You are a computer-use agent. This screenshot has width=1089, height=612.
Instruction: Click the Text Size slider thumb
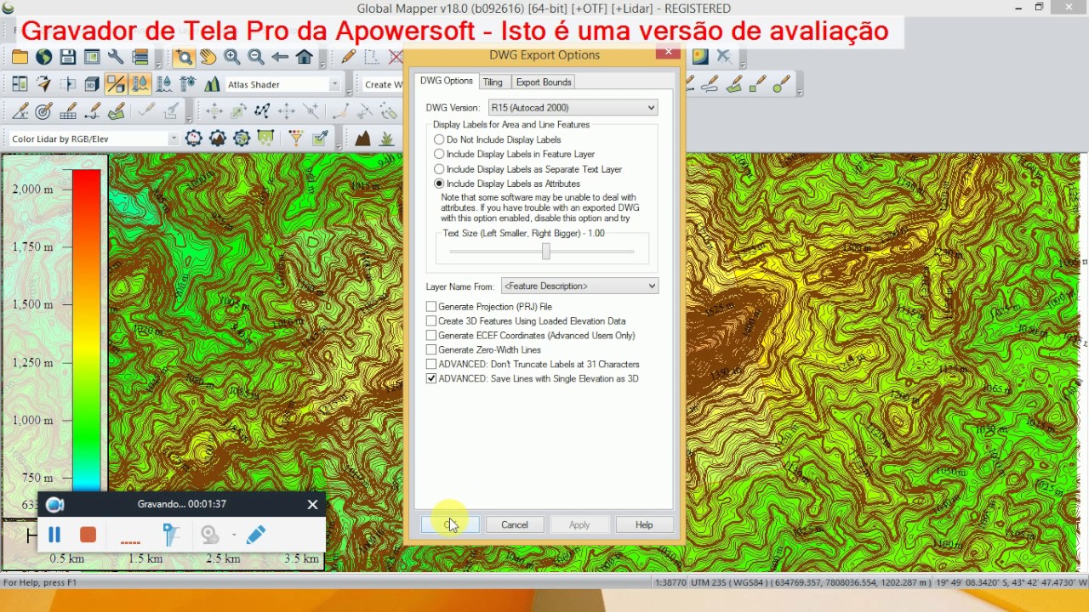(546, 252)
